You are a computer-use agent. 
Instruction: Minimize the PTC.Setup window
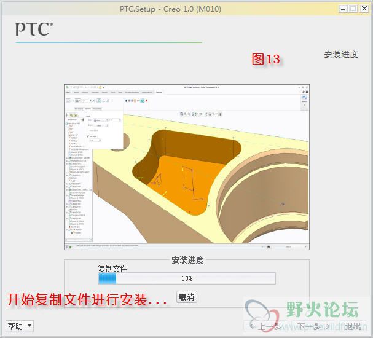point(342,9)
